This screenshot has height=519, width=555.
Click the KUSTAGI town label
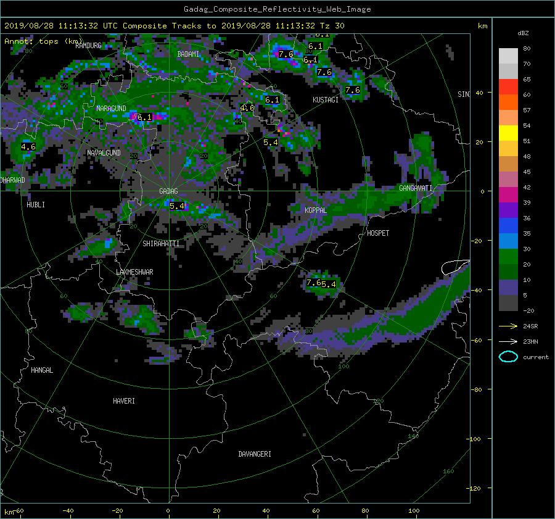[325, 100]
